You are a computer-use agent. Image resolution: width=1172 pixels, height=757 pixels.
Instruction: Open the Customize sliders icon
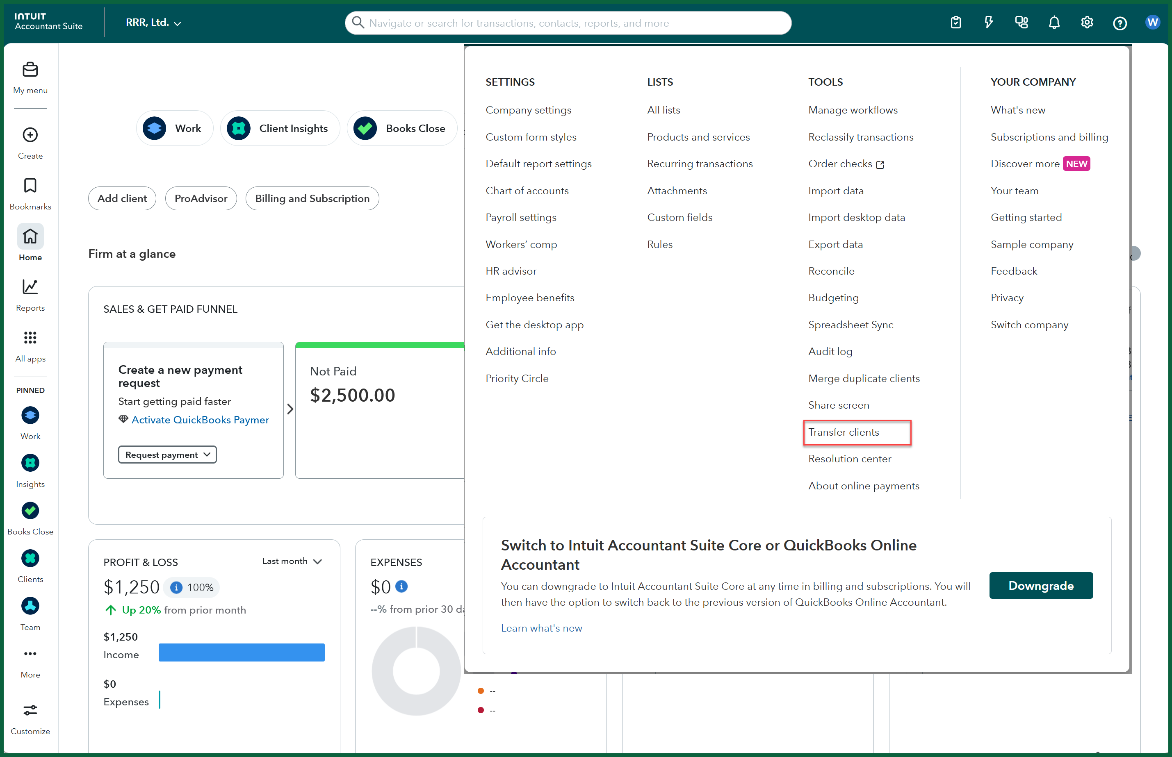(x=30, y=710)
